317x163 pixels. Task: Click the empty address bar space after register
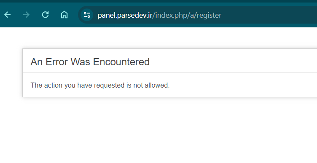point(269,15)
